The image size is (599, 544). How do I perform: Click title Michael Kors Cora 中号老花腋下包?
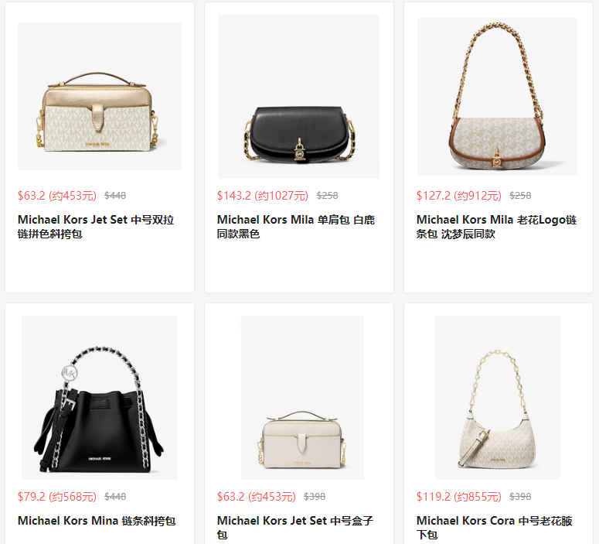tap(495, 528)
